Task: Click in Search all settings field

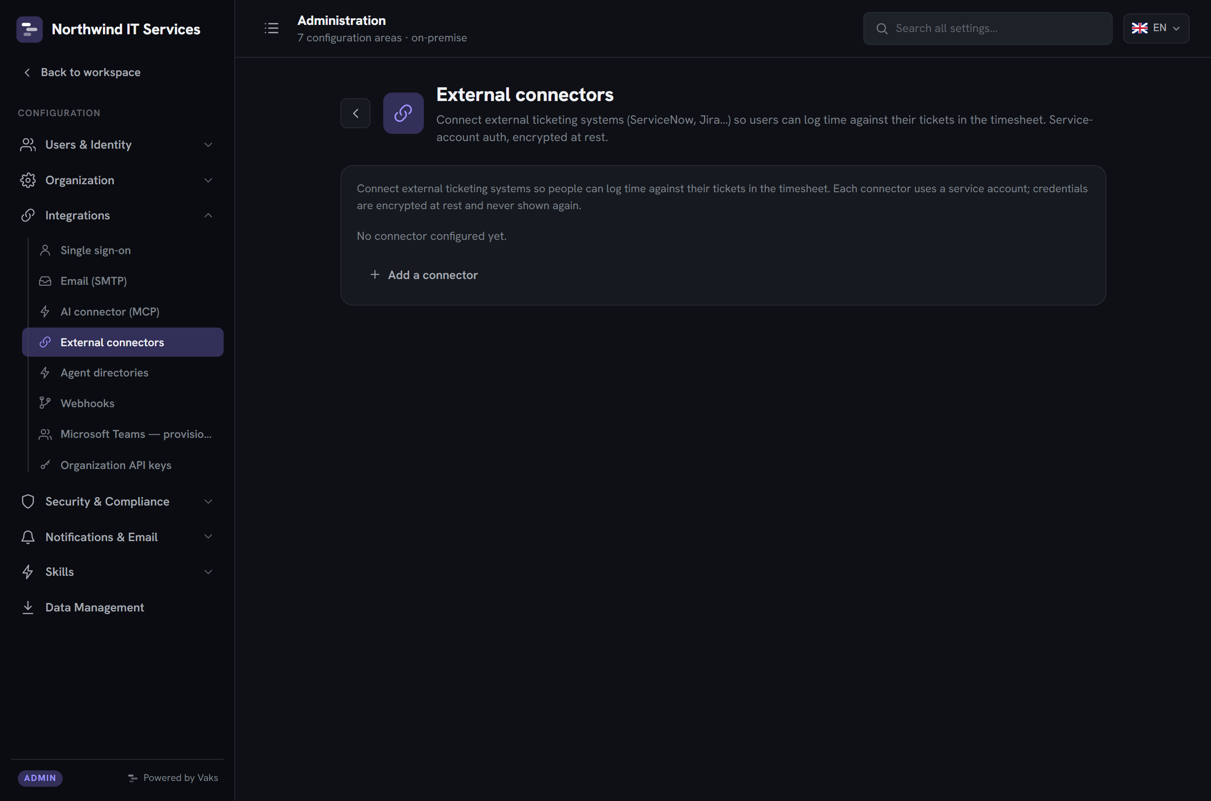Action: tap(987, 28)
